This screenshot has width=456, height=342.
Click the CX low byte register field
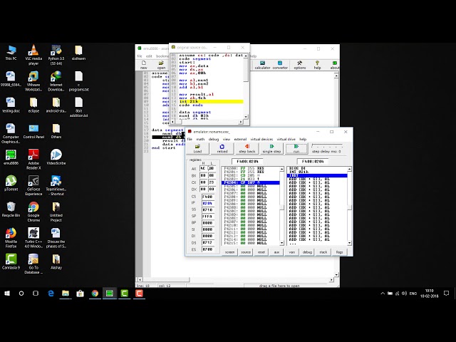pyautogui.click(x=212, y=182)
